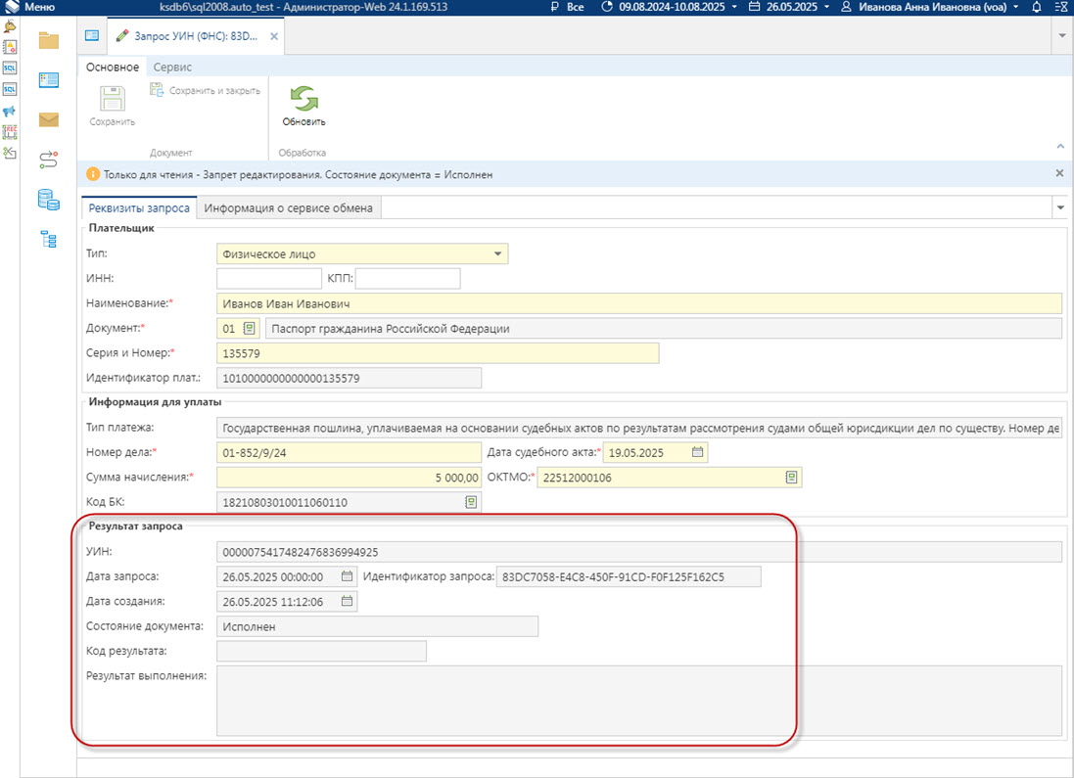Expand the open tabs list dropdown
This screenshot has width=1074, height=778.
pyautogui.click(x=1062, y=35)
